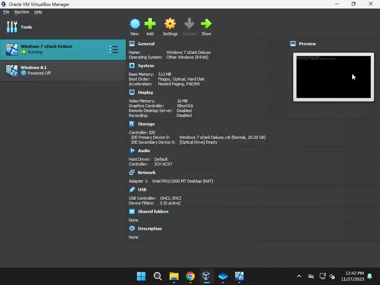This screenshot has width=380, height=285.
Task: Select the Windows 8.1 powered off machine
Action: point(63,71)
